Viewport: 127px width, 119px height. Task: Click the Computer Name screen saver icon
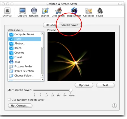11,34
